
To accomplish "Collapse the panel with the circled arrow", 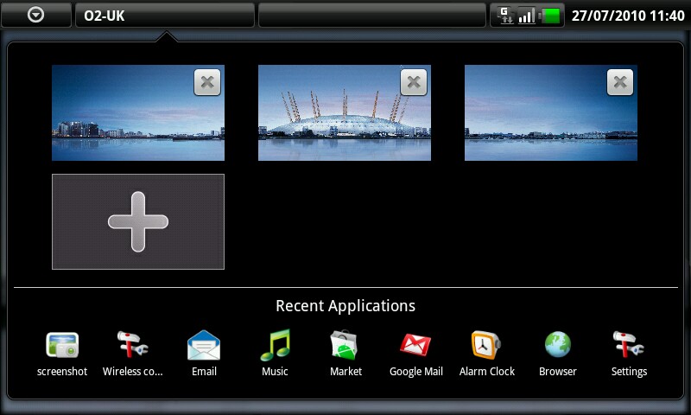I will [35, 15].
